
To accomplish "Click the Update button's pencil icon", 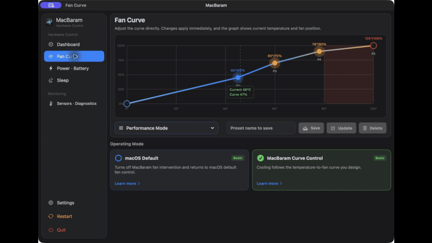I will [x=333, y=128].
